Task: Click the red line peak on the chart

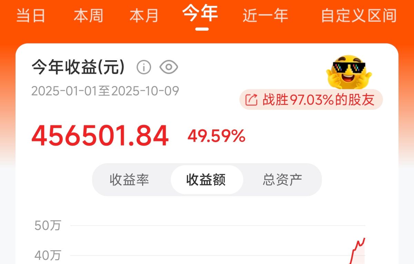Action: 364,239
